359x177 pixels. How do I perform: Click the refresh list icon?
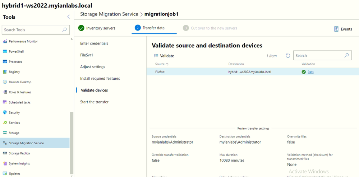[x=288, y=56]
